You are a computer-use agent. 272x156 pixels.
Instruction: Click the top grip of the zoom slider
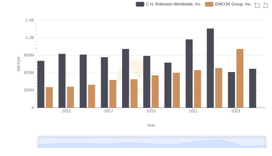pos(152,137)
